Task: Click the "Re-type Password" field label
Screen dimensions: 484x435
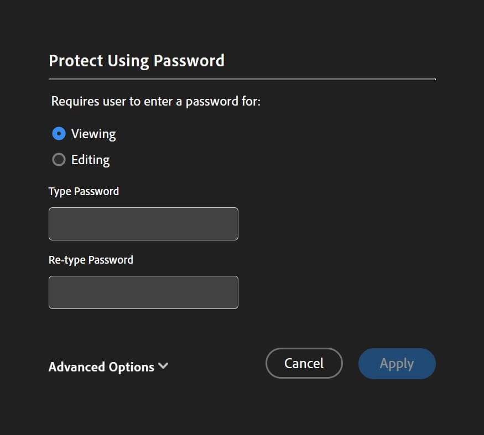Action: (91, 260)
